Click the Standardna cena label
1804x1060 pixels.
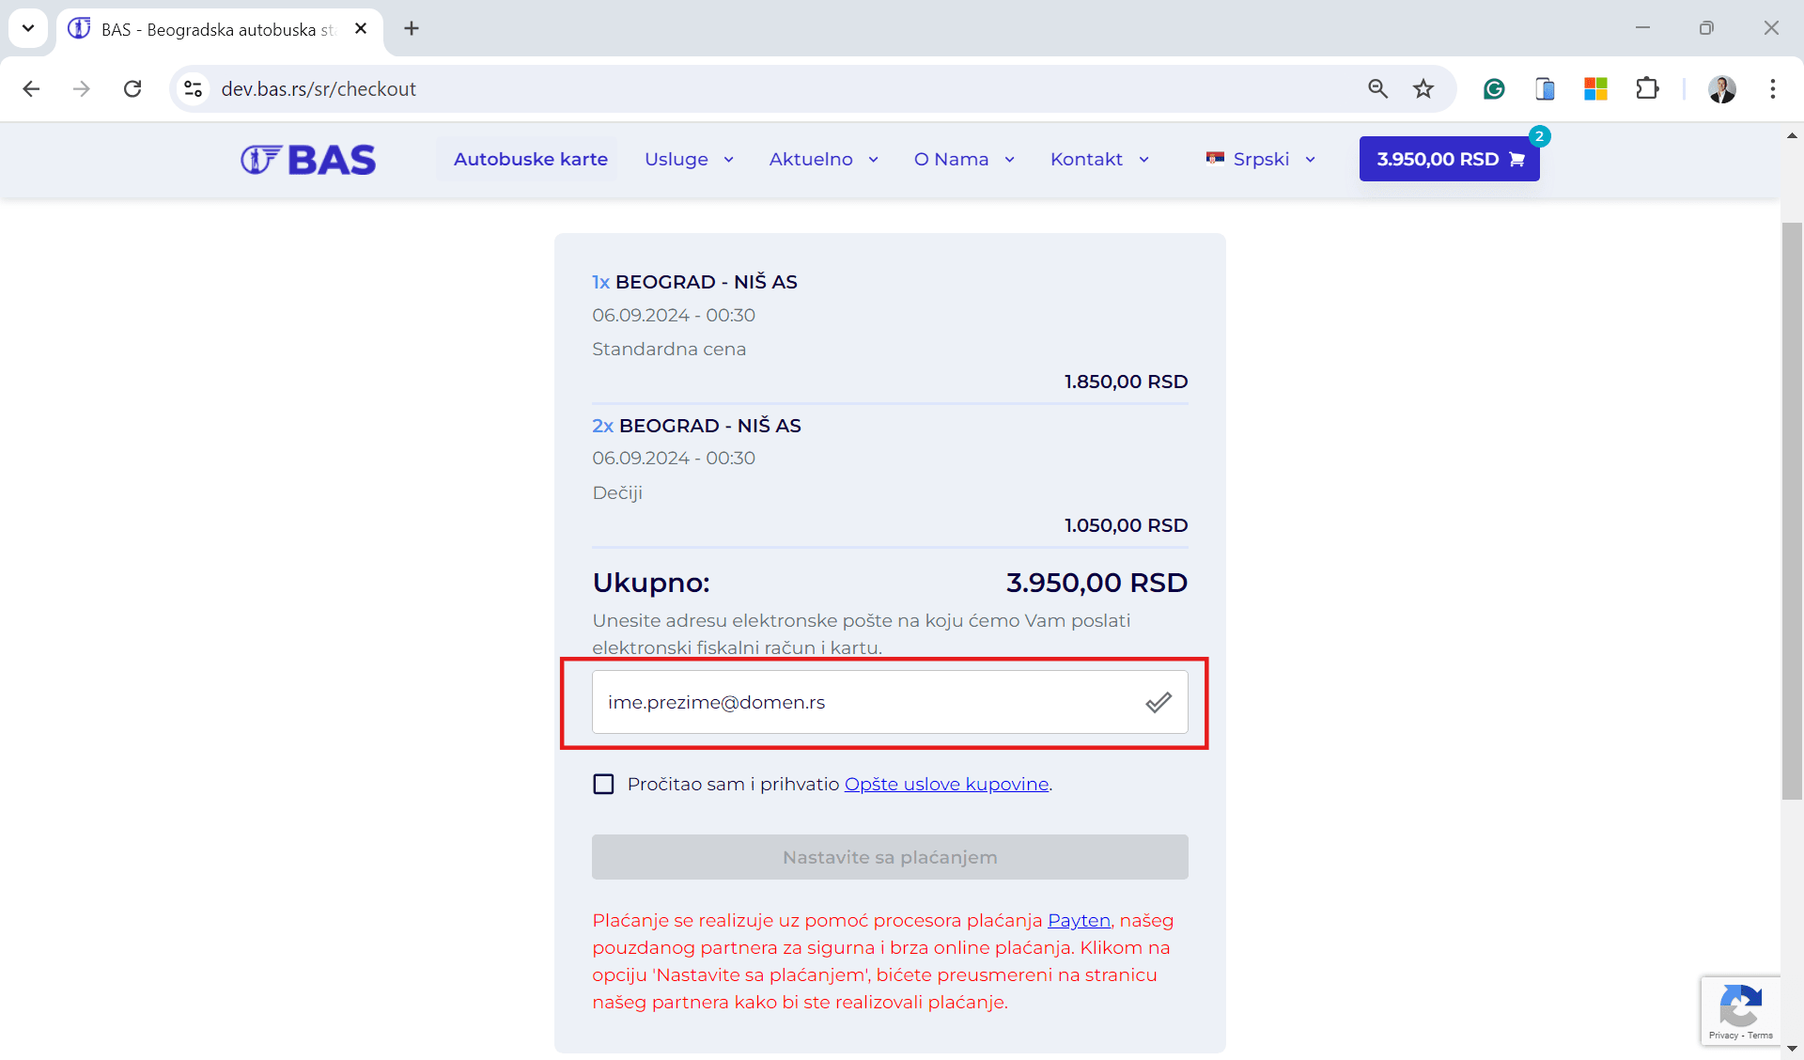(x=669, y=349)
